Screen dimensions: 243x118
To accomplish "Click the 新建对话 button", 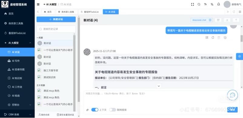I will (56, 19).
